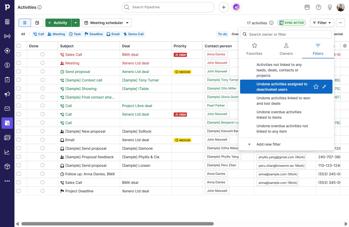
Task: Expand the Activity button dropdown arrow
Action: click(76, 23)
